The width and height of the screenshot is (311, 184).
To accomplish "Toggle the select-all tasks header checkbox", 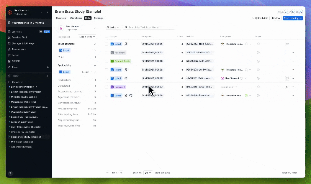I will click(106, 36).
